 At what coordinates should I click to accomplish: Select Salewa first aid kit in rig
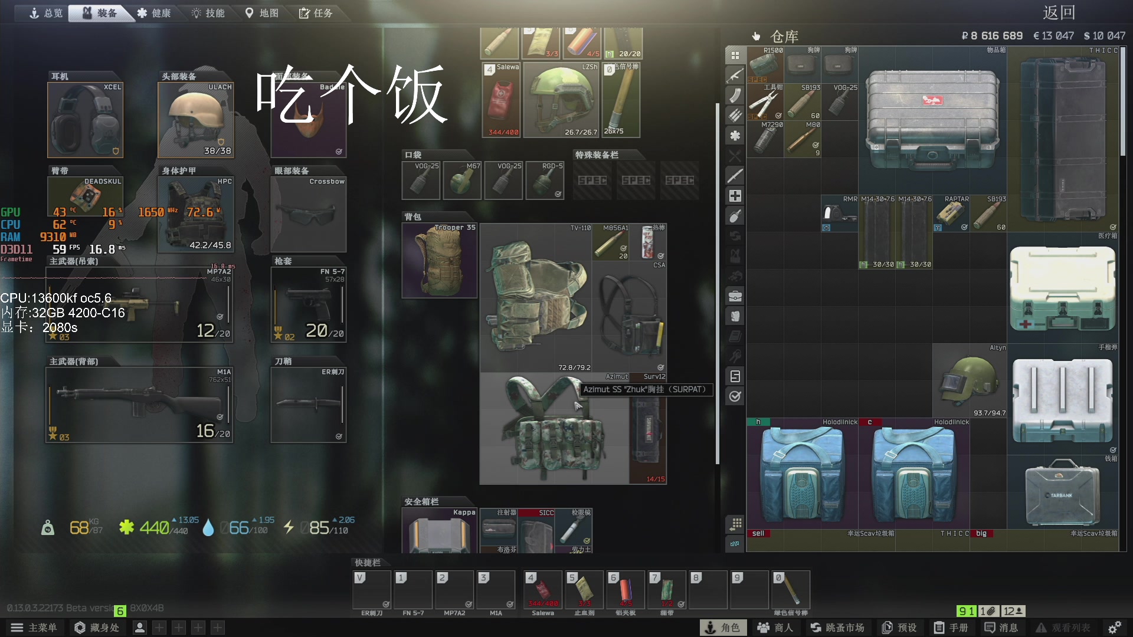tap(501, 100)
